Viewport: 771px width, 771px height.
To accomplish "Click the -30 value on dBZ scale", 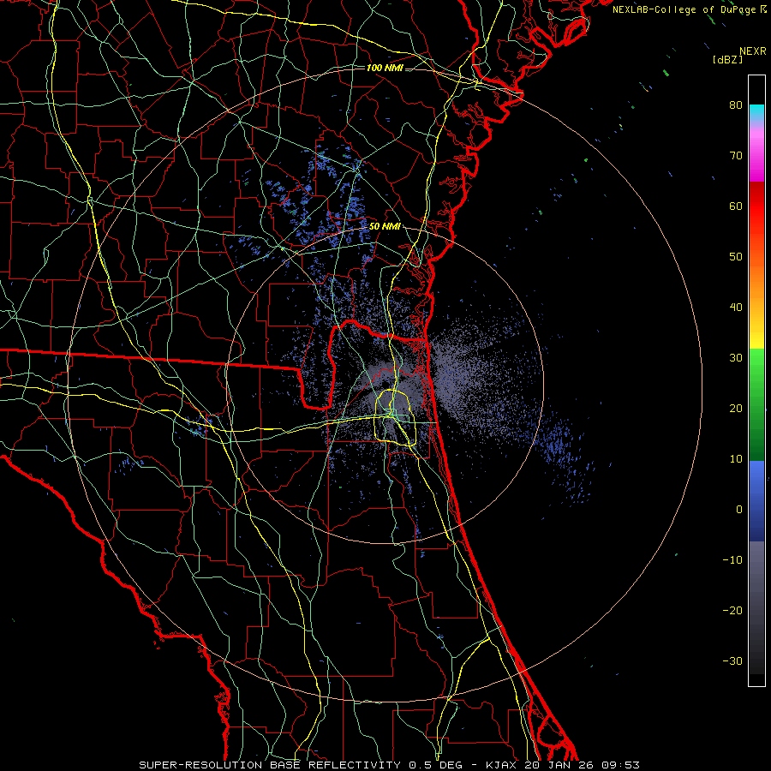I will tap(732, 661).
